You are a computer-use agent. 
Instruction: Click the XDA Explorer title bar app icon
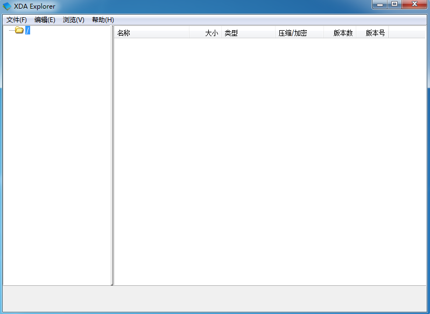(7, 6)
